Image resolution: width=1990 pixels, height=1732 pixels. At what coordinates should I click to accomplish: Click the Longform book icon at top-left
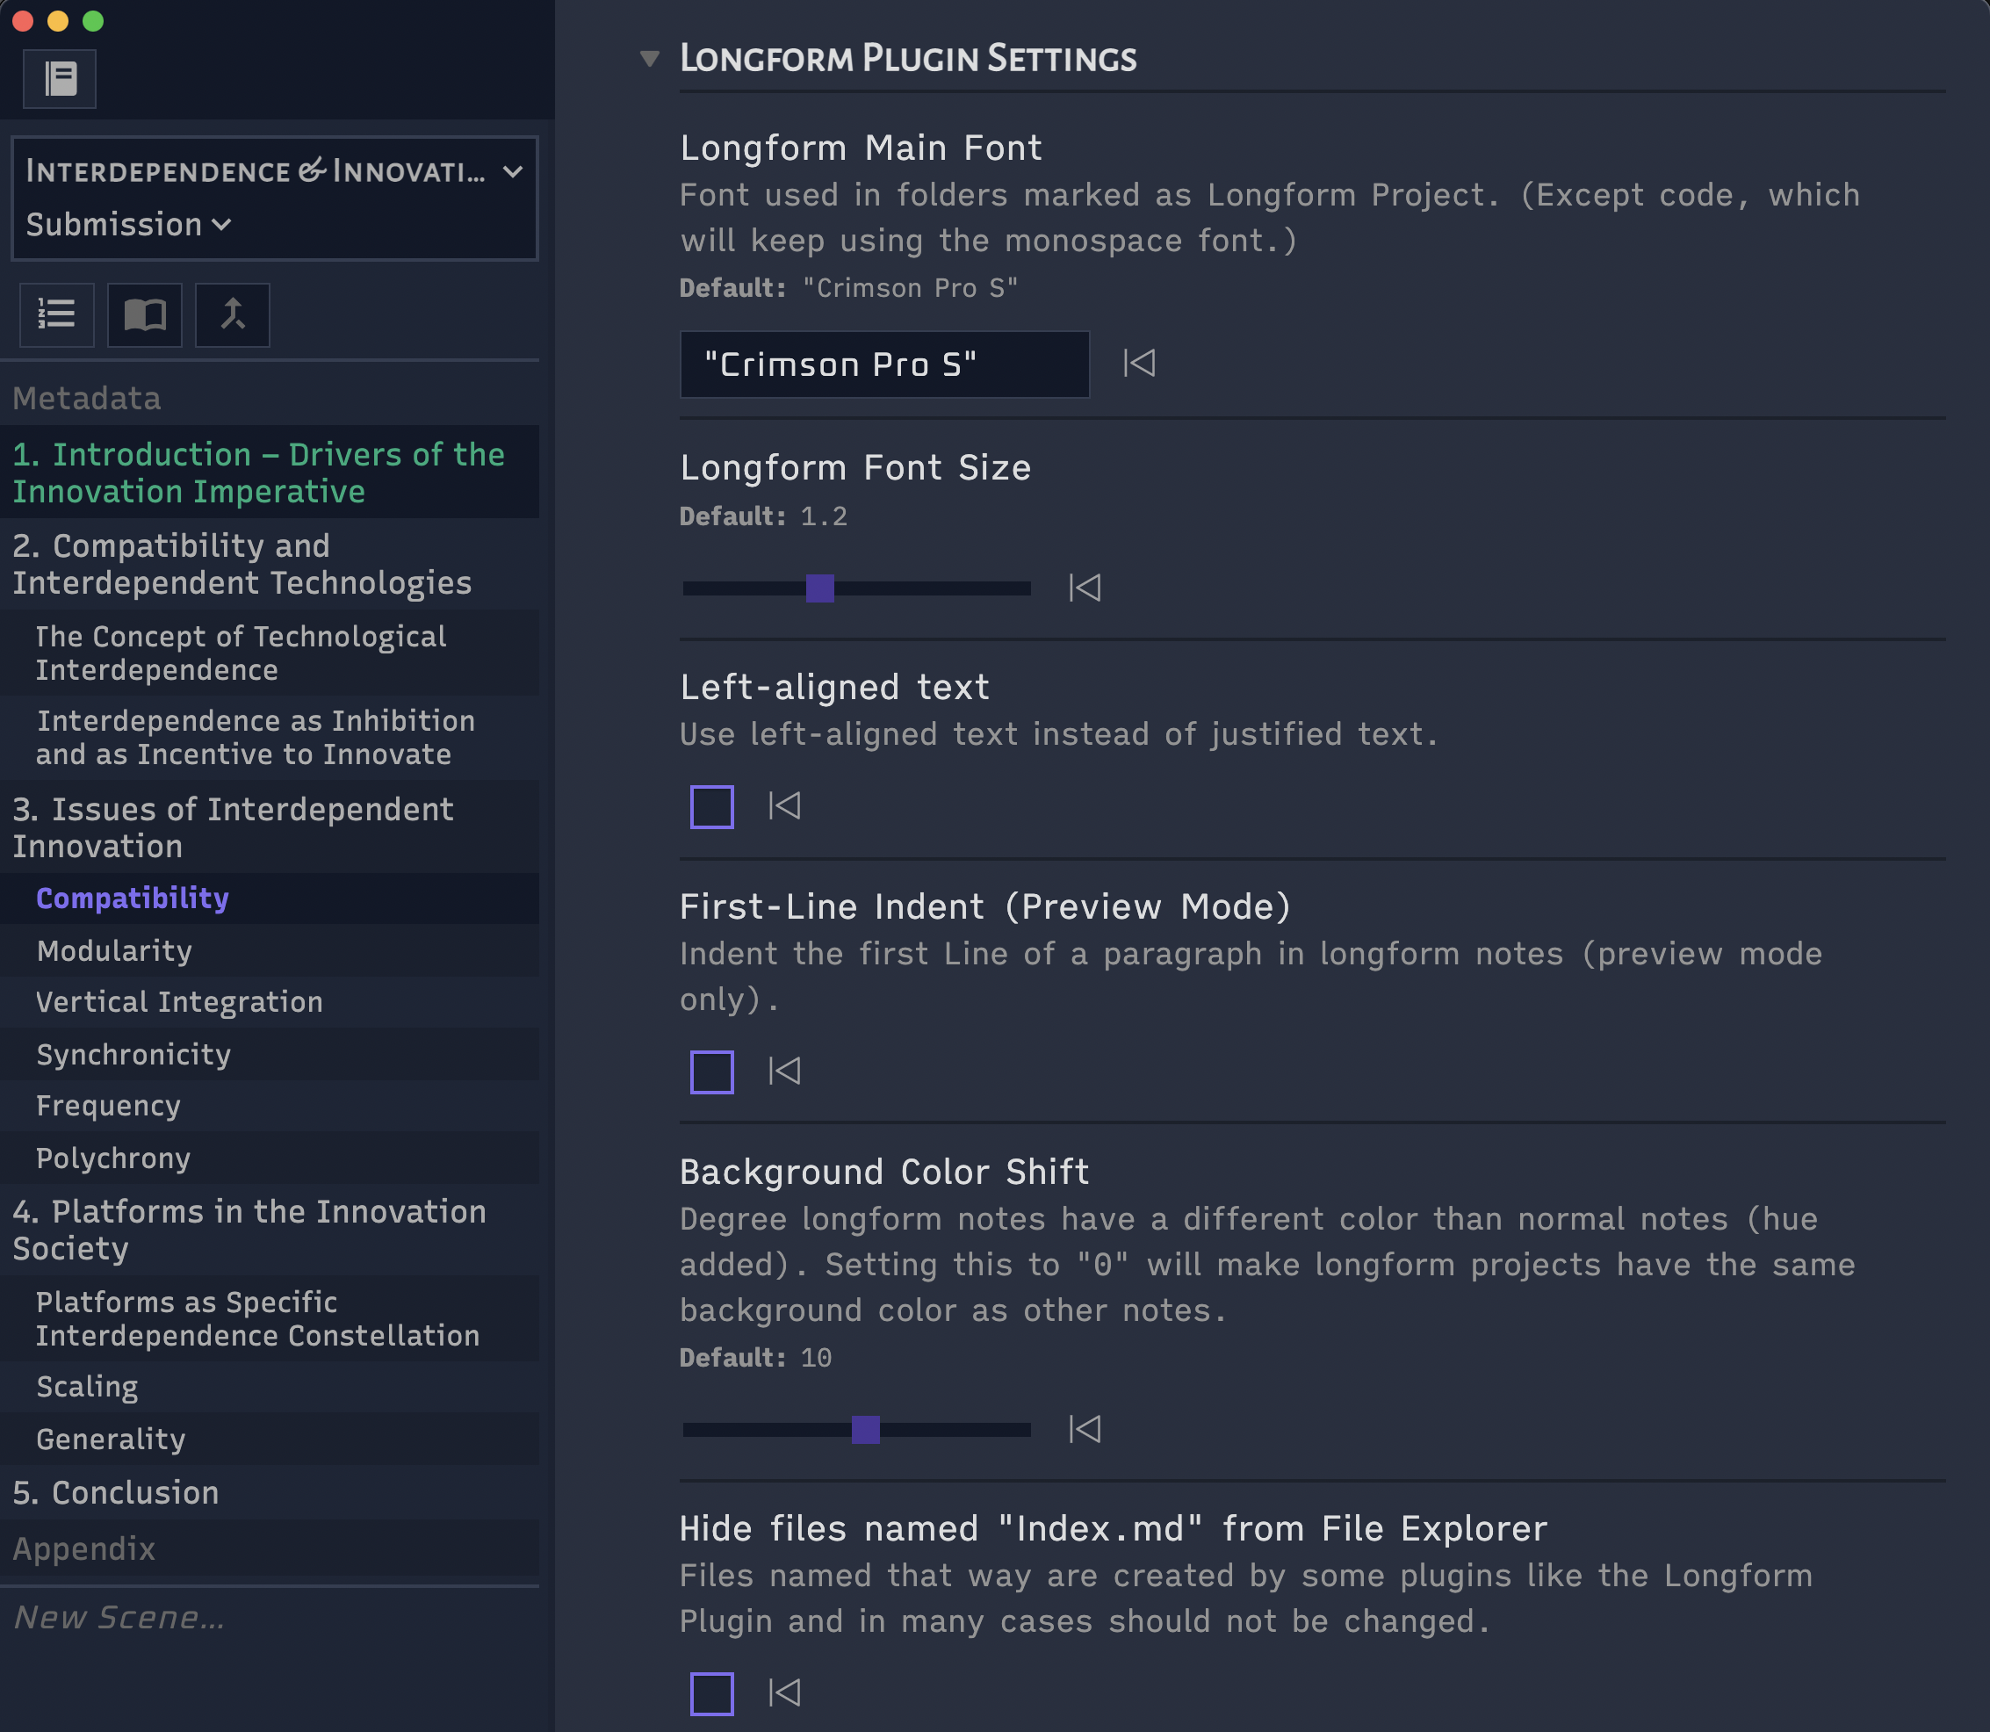click(x=60, y=78)
